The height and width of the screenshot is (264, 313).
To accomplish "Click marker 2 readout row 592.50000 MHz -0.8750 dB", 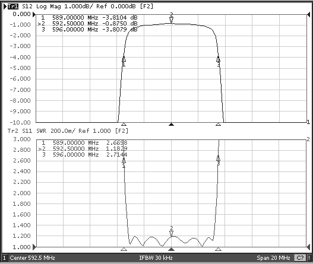I will click(88, 24).
